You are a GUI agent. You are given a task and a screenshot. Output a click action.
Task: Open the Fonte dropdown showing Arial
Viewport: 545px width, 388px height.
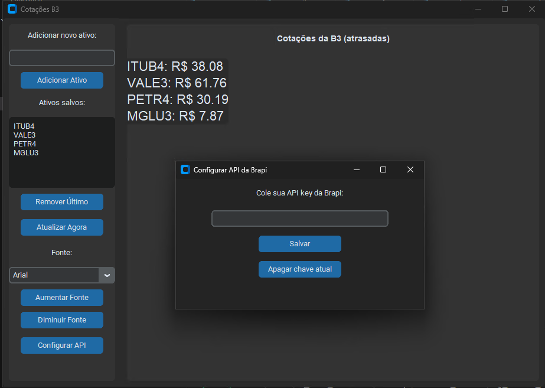pyautogui.click(x=53, y=275)
